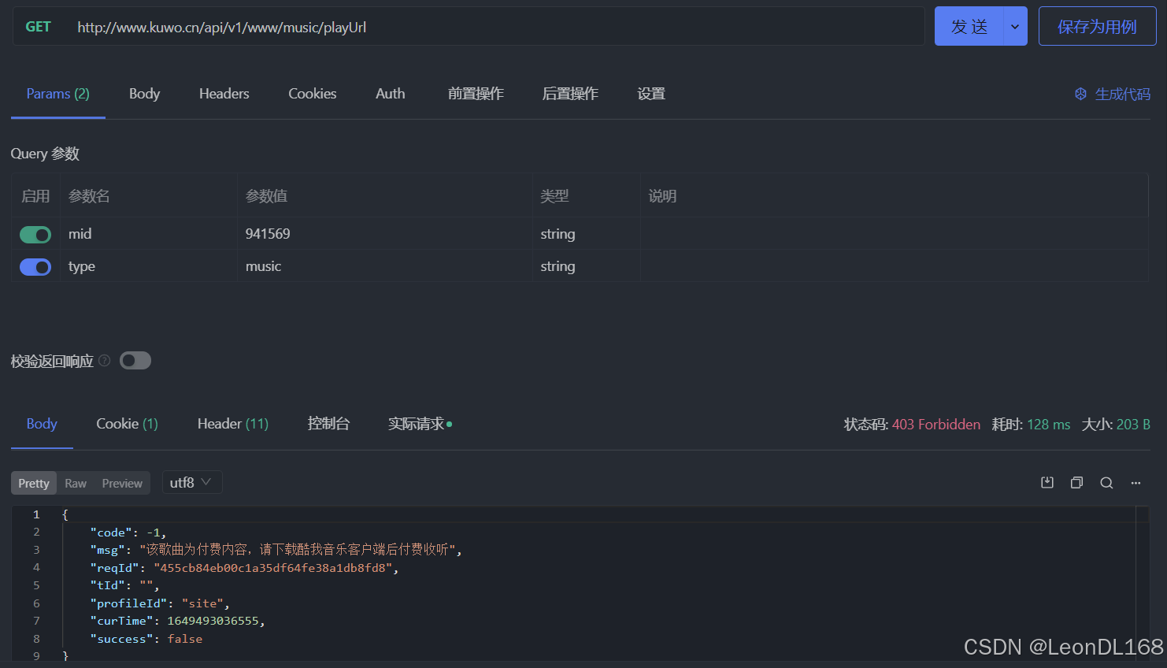Click the 发送 button

coord(969,27)
